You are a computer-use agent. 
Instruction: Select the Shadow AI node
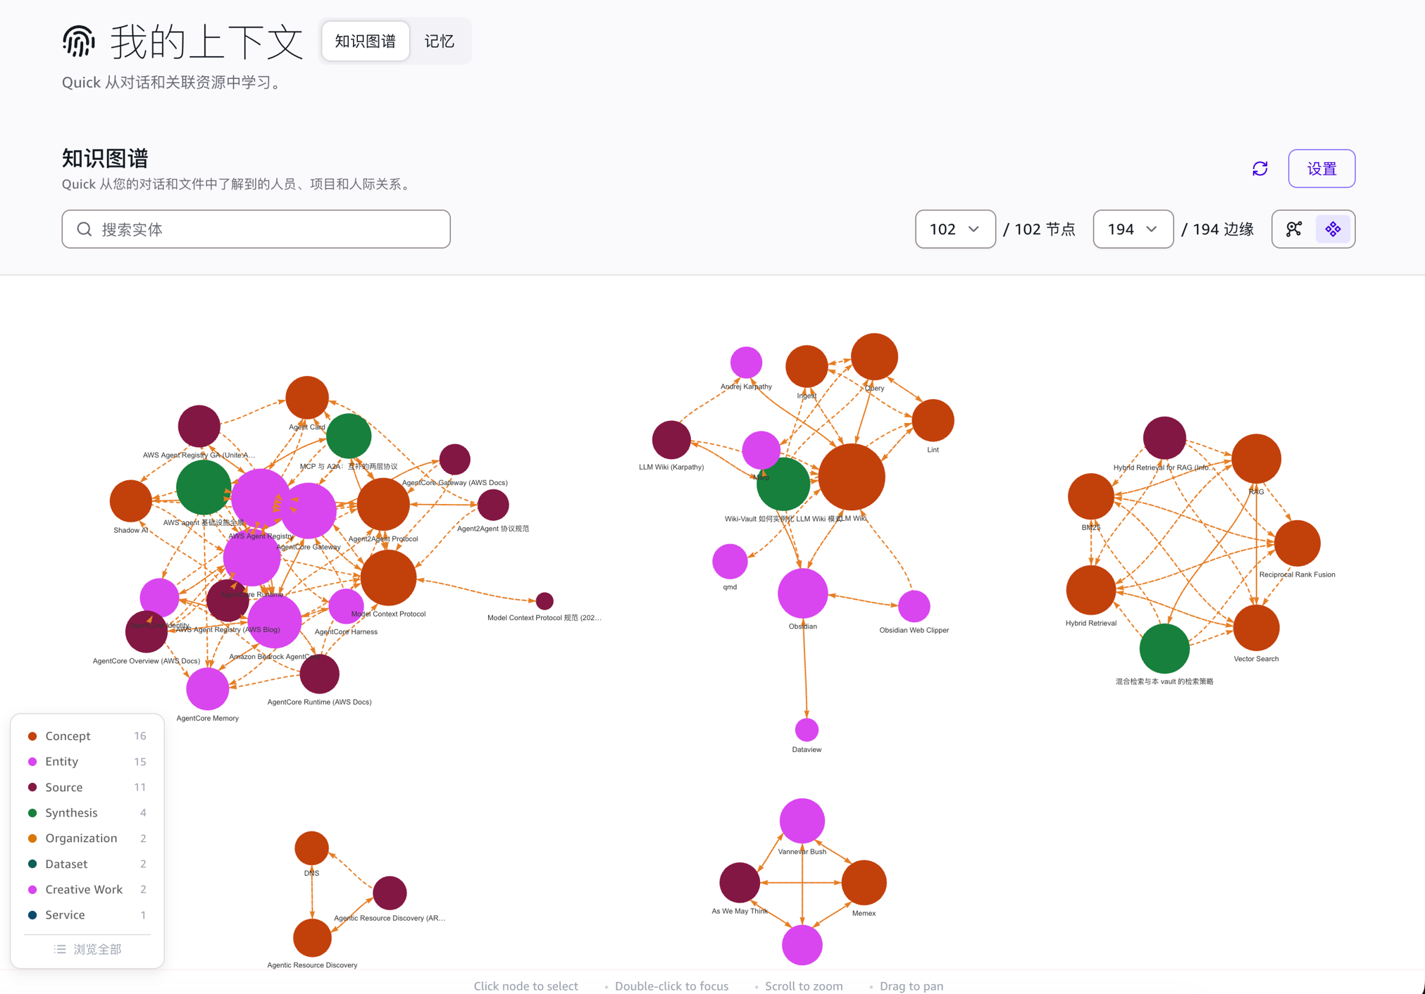(131, 501)
